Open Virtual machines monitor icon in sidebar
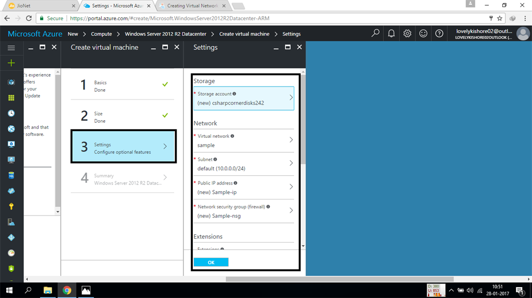This screenshot has width=532, height=298. pos(11,160)
